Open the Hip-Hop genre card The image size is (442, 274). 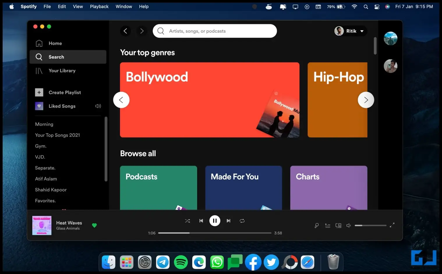pos(337,100)
